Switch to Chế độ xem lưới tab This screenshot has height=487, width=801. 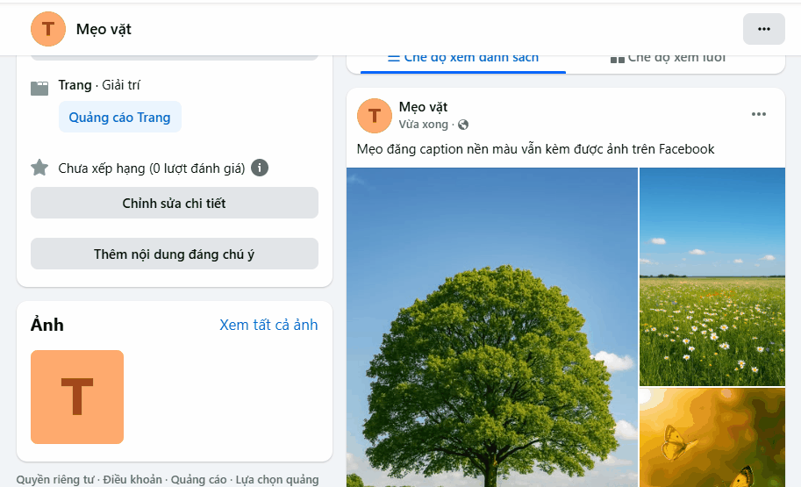[x=669, y=58]
